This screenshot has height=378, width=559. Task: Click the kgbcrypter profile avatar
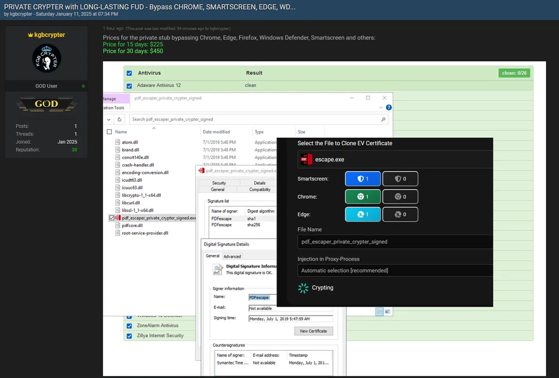46,58
